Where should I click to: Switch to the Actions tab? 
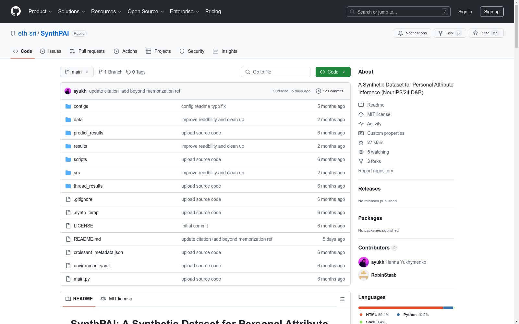pyautogui.click(x=126, y=51)
